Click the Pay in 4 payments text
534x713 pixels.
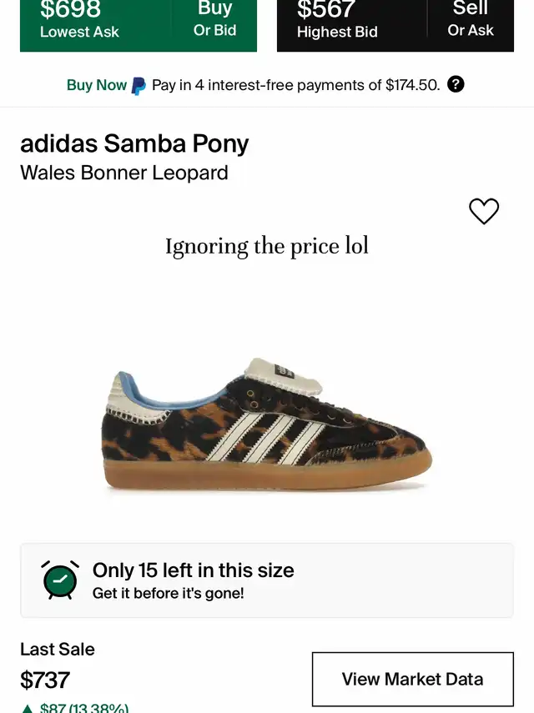(296, 85)
